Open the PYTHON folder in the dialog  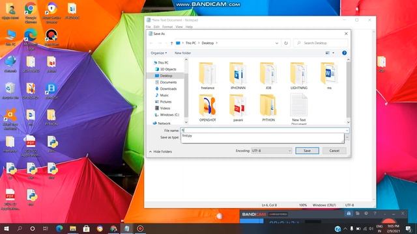click(x=268, y=108)
